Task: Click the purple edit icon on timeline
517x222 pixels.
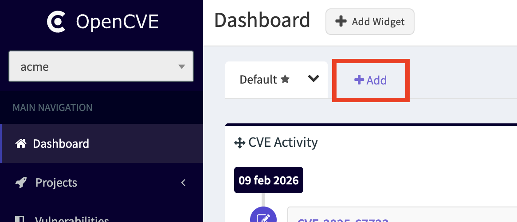Action: coord(263,218)
